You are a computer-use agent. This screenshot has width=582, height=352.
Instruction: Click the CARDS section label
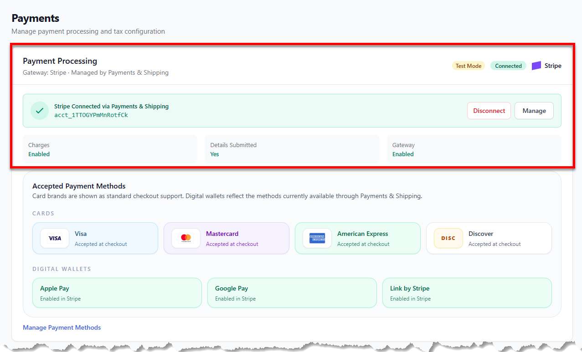pyautogui.click(x=43, y=213)
